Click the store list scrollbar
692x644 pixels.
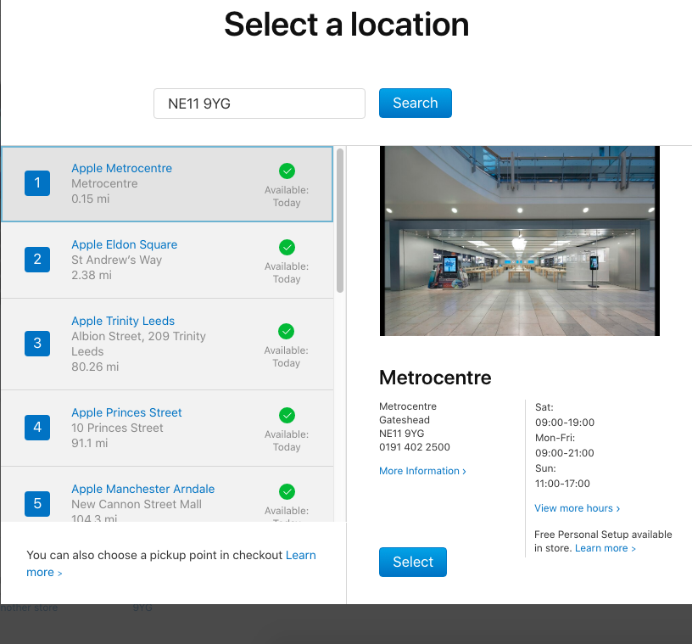click(340, 221)
